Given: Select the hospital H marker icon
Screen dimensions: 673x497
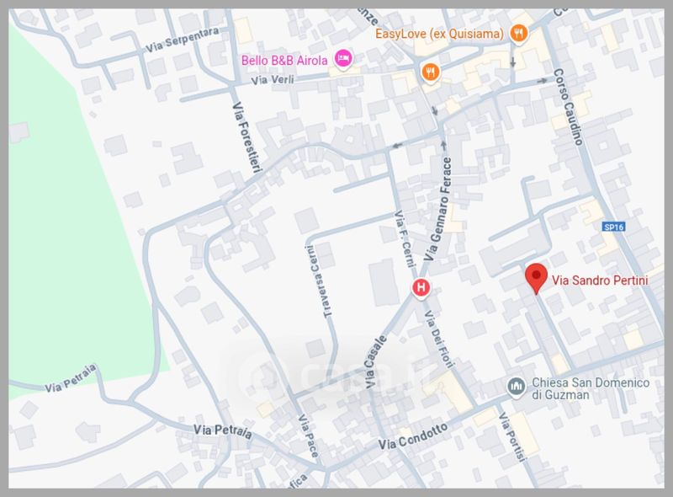Looking at the screenshot, I should pos(421,287).
